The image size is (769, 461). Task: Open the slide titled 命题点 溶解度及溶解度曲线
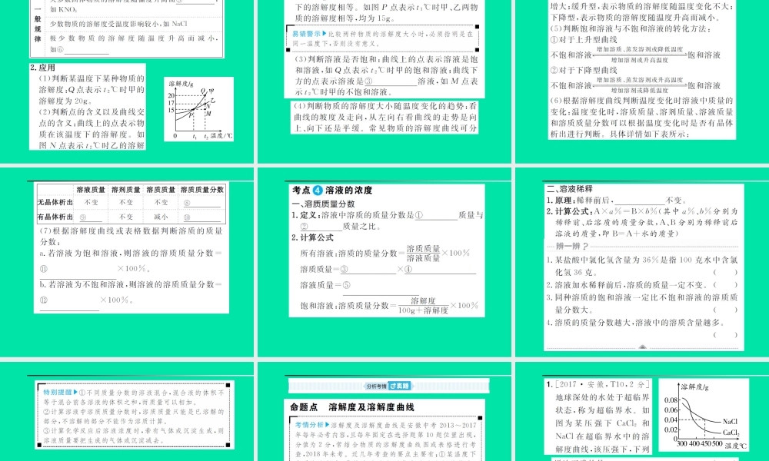(x=384, y=411)
